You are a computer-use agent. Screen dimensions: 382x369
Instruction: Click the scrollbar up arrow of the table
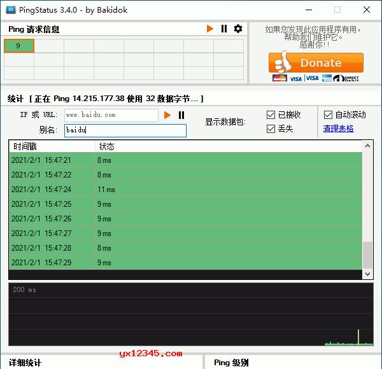click(367, 146)
